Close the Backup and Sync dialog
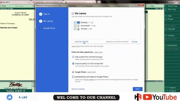This screenshot has width=180, height=101. click(x=141, y=5)
